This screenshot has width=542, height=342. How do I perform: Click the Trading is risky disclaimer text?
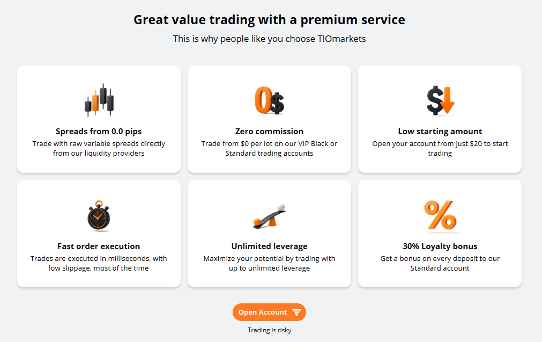click(x=269, y=330)
